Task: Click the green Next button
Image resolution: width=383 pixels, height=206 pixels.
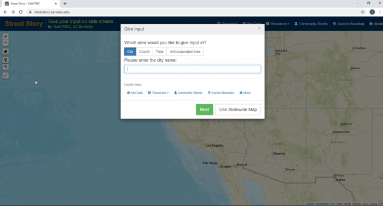Action: pyautogui.click(x=205, y=110)
